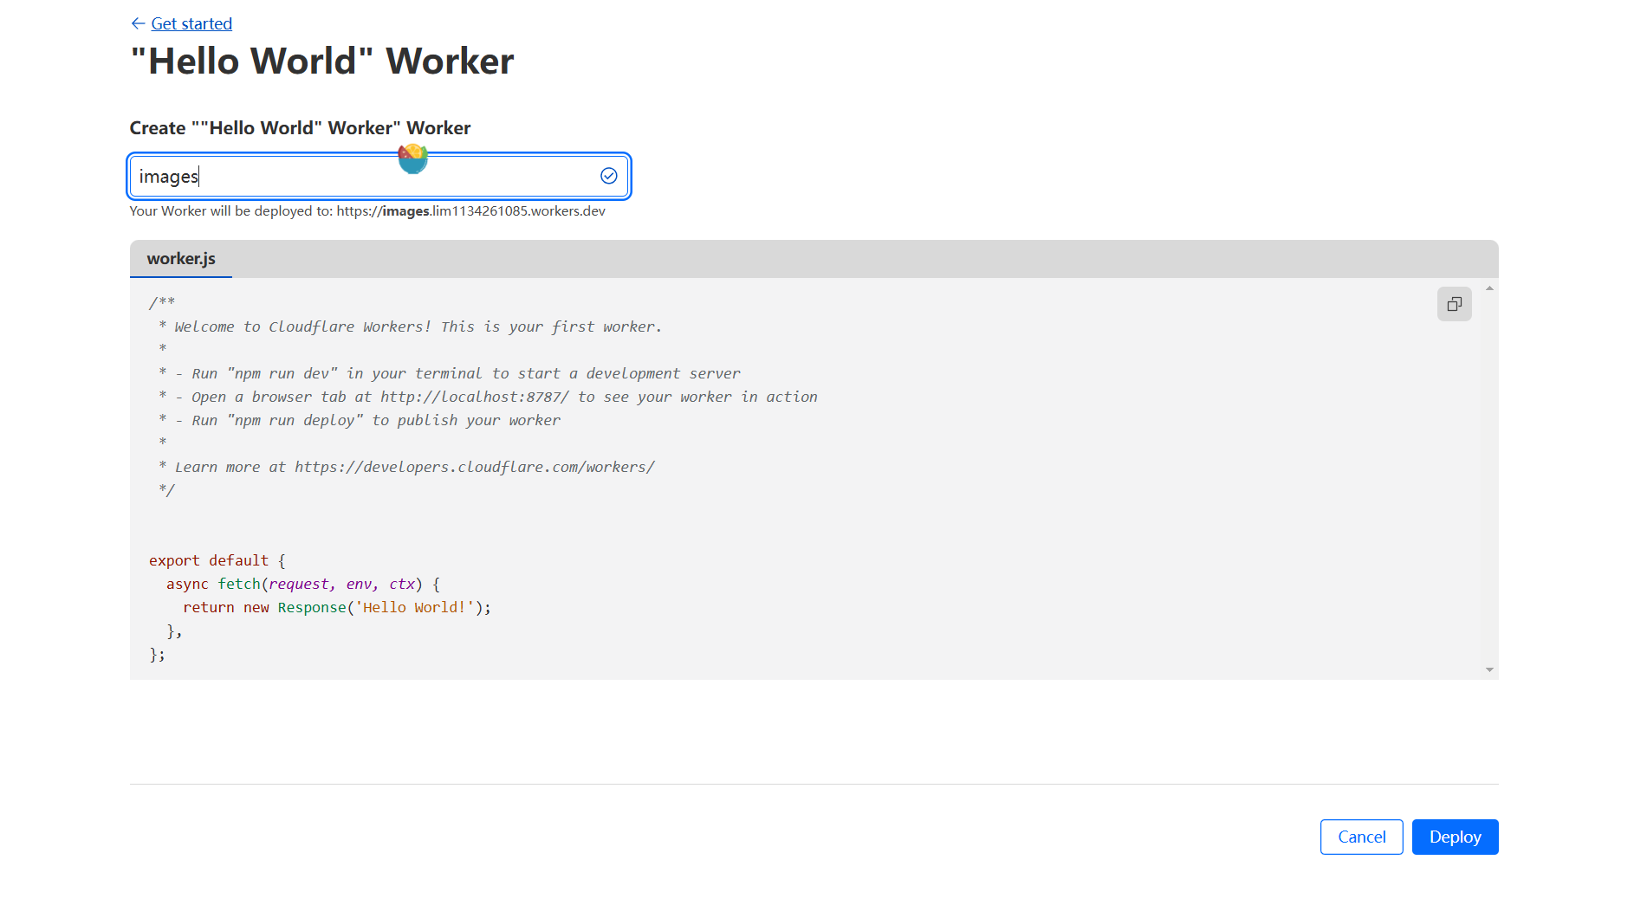Click the colorful bowl icon above name field

[413, 158]
